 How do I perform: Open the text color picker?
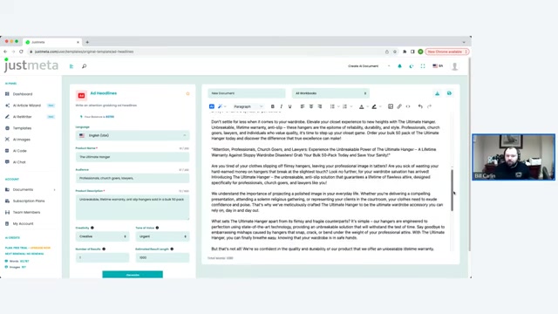tap(362, 106)
